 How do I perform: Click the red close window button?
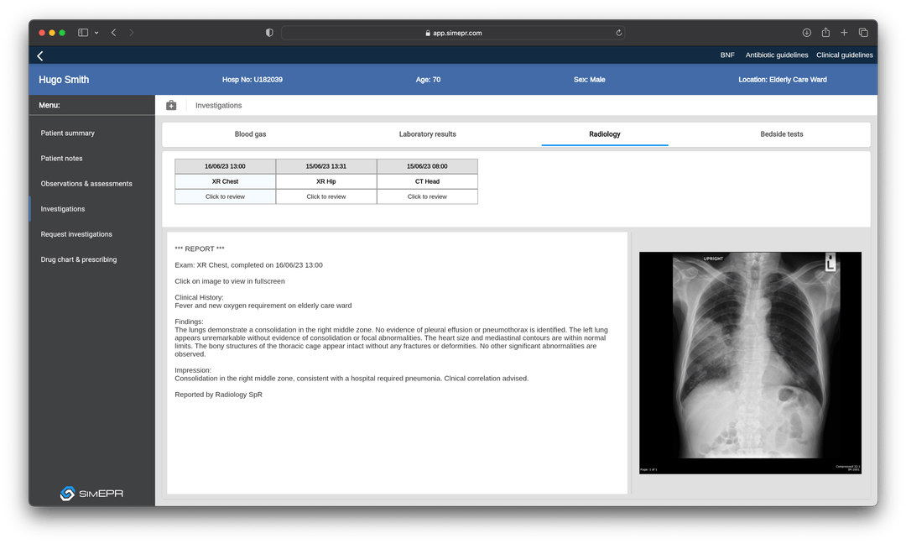coord(42,33)
